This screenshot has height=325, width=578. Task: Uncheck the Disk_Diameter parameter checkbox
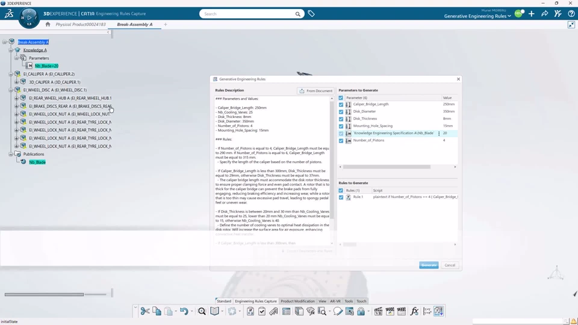(x=341, y=112)
